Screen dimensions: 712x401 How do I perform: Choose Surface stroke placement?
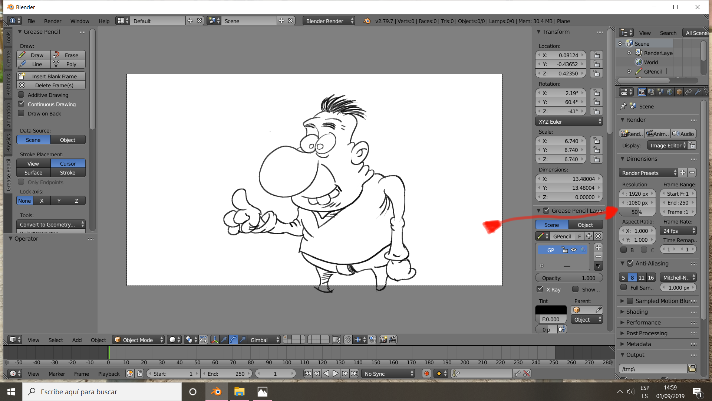33,173
